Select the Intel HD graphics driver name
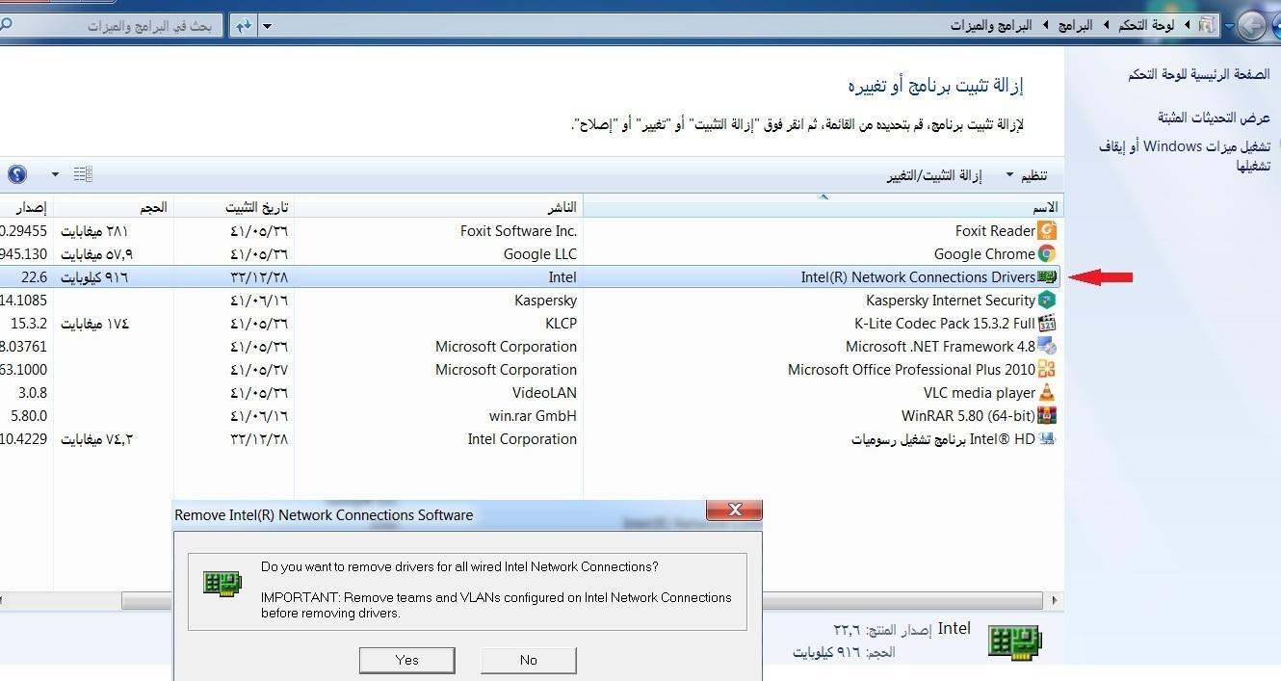The height and width of the screenshot is (681, 1281). 944,439
